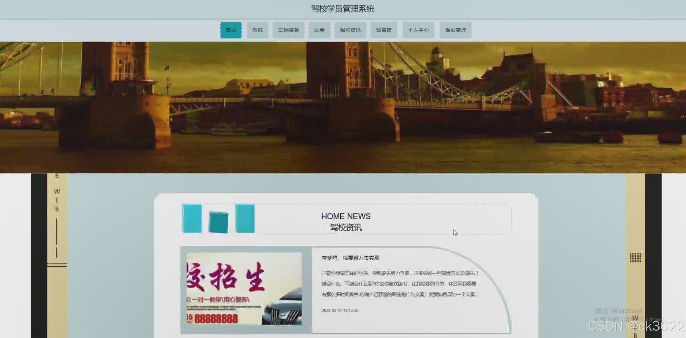Open the 教练 menu item

257,30
